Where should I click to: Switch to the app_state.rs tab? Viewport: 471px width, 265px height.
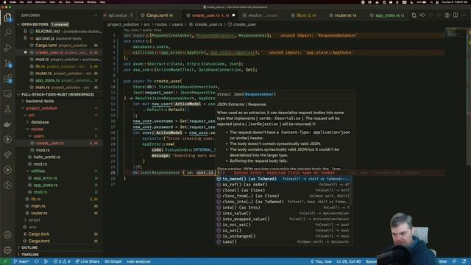pos(388,15)
